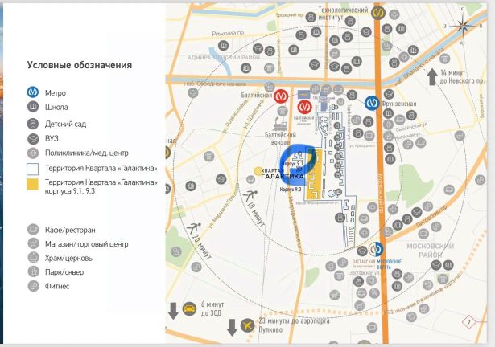Viewport: 495px width, 347px height.
Task: Click the Балтийский вокзал label
Action: point(280,138)
